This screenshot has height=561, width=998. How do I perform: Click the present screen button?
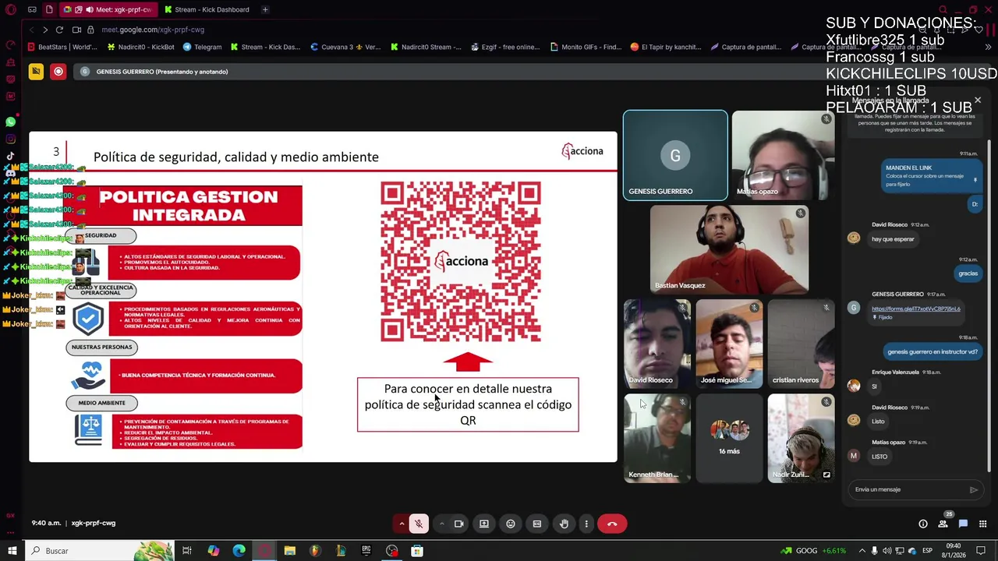(x=484, y=524)
